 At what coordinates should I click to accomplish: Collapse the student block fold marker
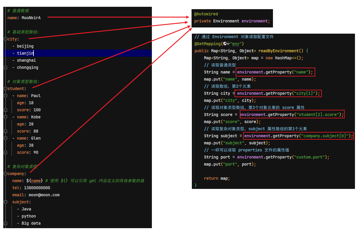coord(5,89)
